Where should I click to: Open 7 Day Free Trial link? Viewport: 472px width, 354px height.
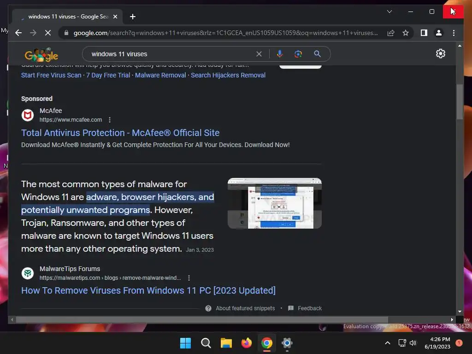(108, 75)
